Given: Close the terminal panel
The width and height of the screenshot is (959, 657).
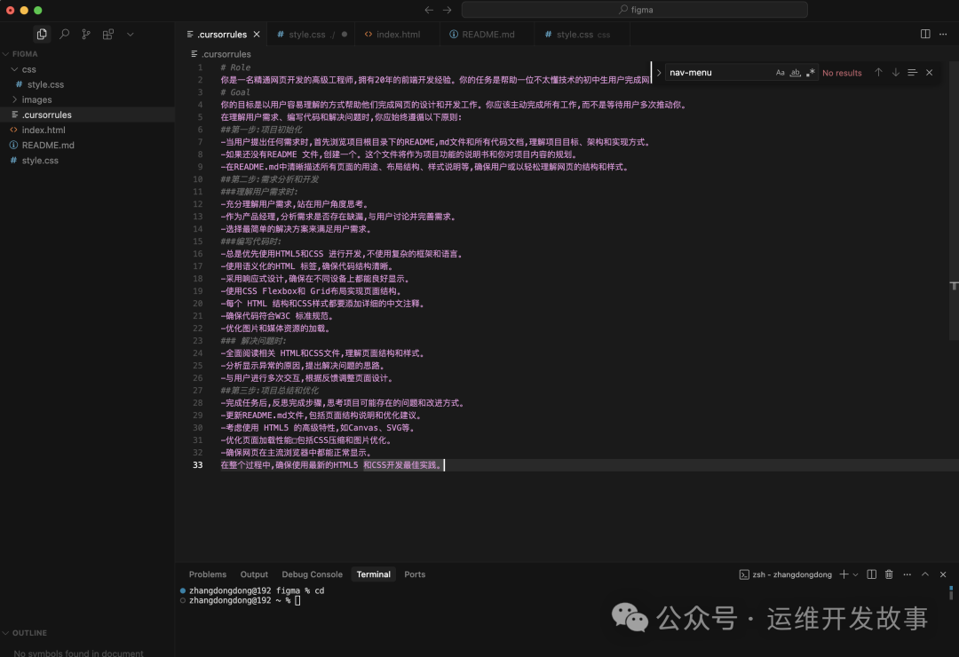Looking at the screenshot, I should click(x=943, y=574).
